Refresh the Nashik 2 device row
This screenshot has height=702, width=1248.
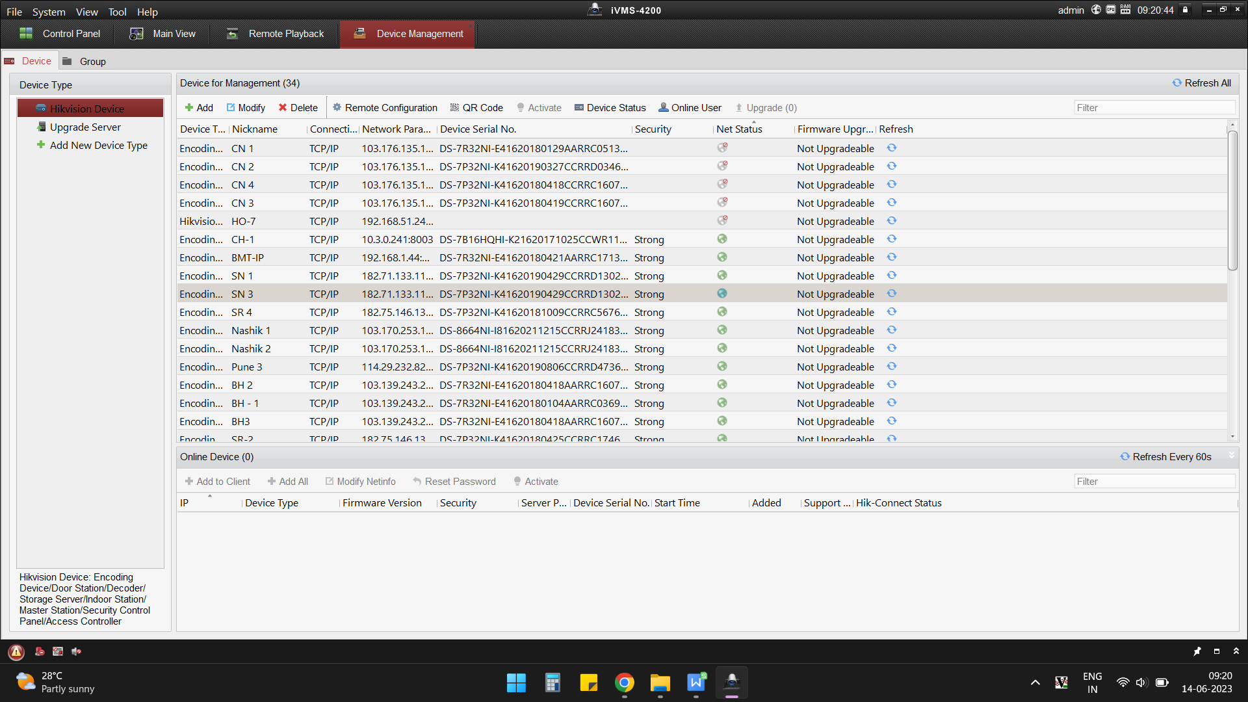(x=892, y=348)
